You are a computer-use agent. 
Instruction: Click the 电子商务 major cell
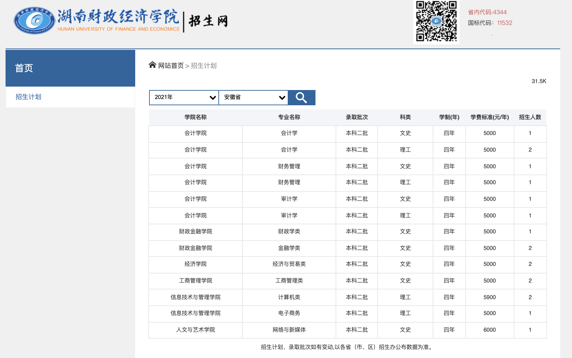pyautogui.click(x=289, y=313)
